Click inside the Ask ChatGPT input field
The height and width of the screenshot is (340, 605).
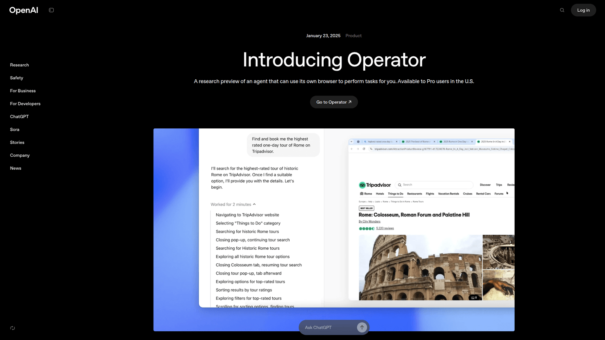coord(325,327)
